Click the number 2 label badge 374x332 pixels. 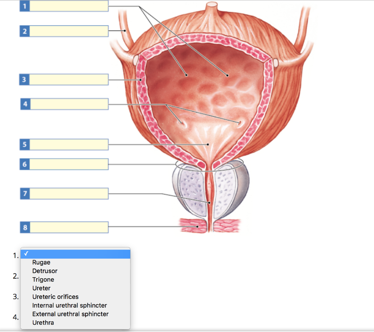pyautogui.click(x=24, y=31)
